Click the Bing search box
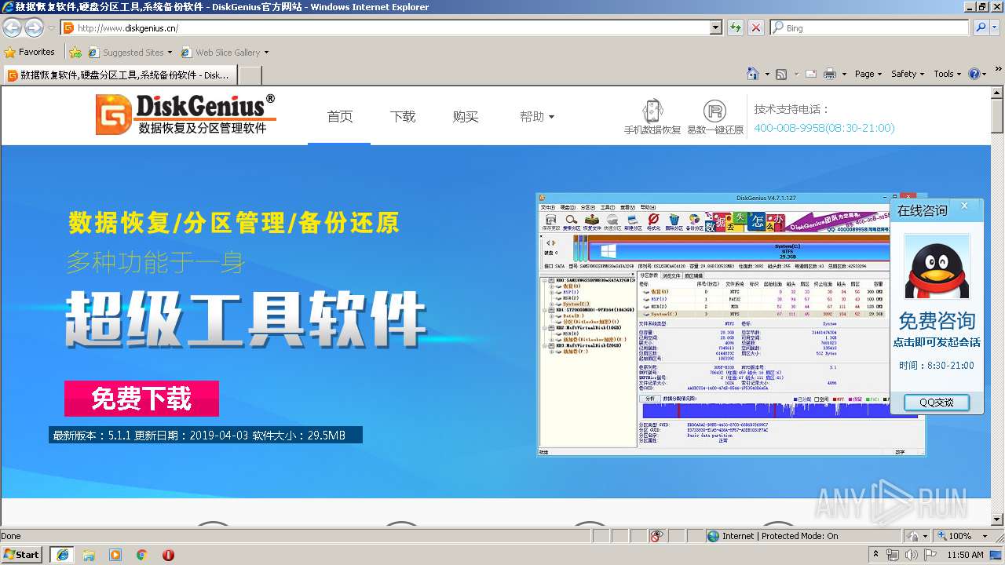 coord(869,27)
